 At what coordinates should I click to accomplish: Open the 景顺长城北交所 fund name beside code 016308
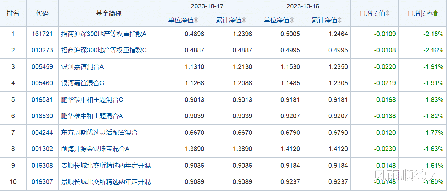[106, 166]
